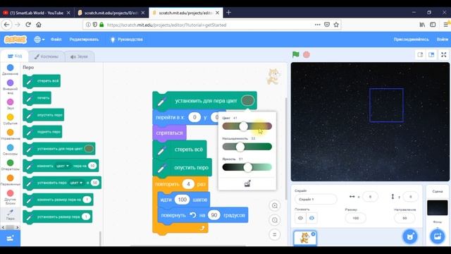
Task: Click color swatch in palette pen block
Action: tap(89, 149)
